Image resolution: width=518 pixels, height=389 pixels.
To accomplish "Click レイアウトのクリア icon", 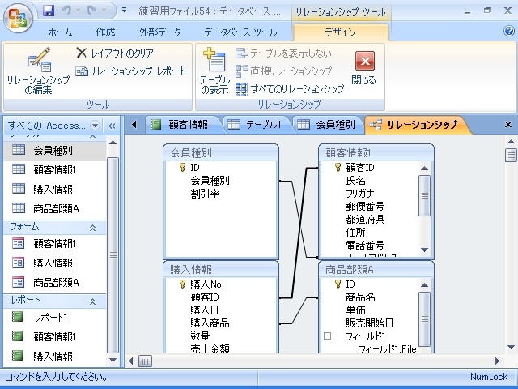I will tap(82, 53).
